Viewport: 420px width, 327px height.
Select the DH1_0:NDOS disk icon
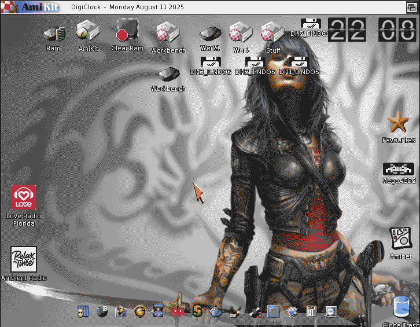pyautogui.click(x=300, y=62)
